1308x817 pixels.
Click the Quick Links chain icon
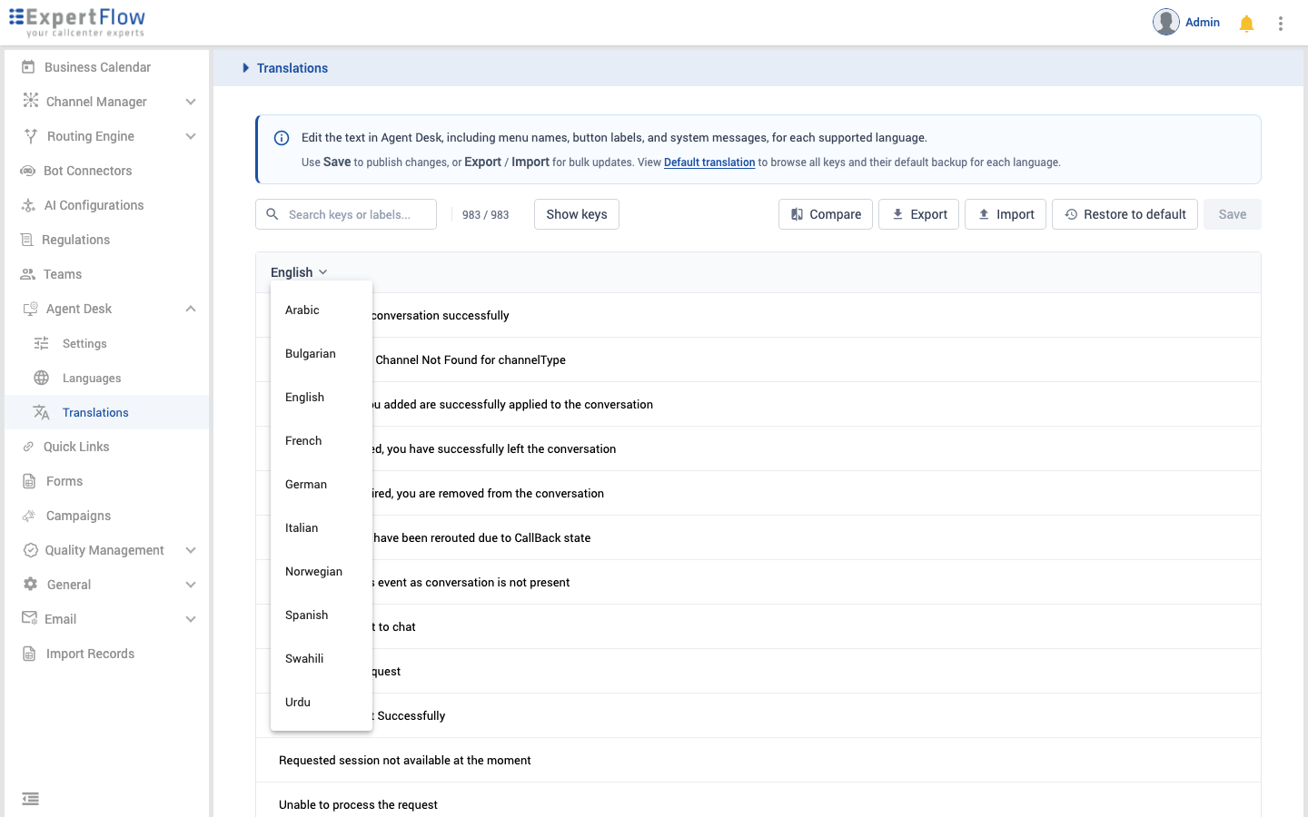28,447
